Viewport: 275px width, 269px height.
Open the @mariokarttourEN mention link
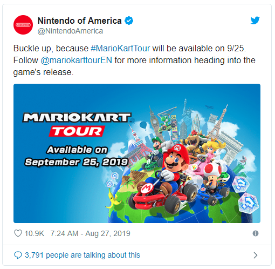pyautogui.click(x=77, y=60)
